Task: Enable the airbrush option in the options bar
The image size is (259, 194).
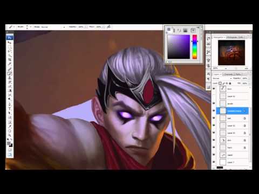Action: [x=108, y=27]
